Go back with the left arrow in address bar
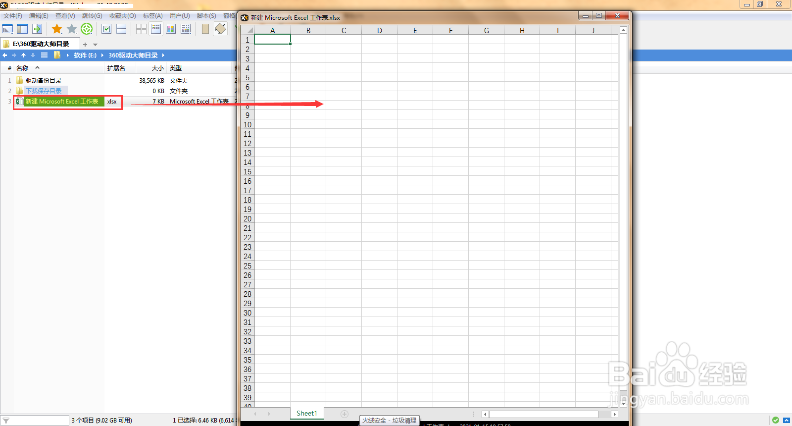The width and height of the screenshot is (792, 426). [x=5, y=55]
